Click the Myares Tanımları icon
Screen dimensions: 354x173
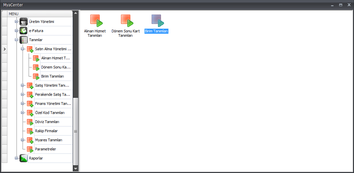click(x=30, y=140)
